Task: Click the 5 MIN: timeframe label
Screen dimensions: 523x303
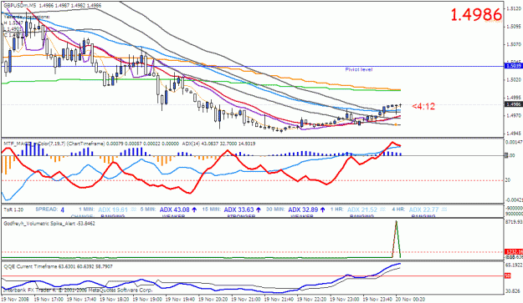Action: (x=148, y=210)
